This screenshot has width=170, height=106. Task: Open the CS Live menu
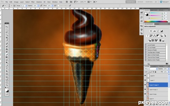click(x=164, y=2)
